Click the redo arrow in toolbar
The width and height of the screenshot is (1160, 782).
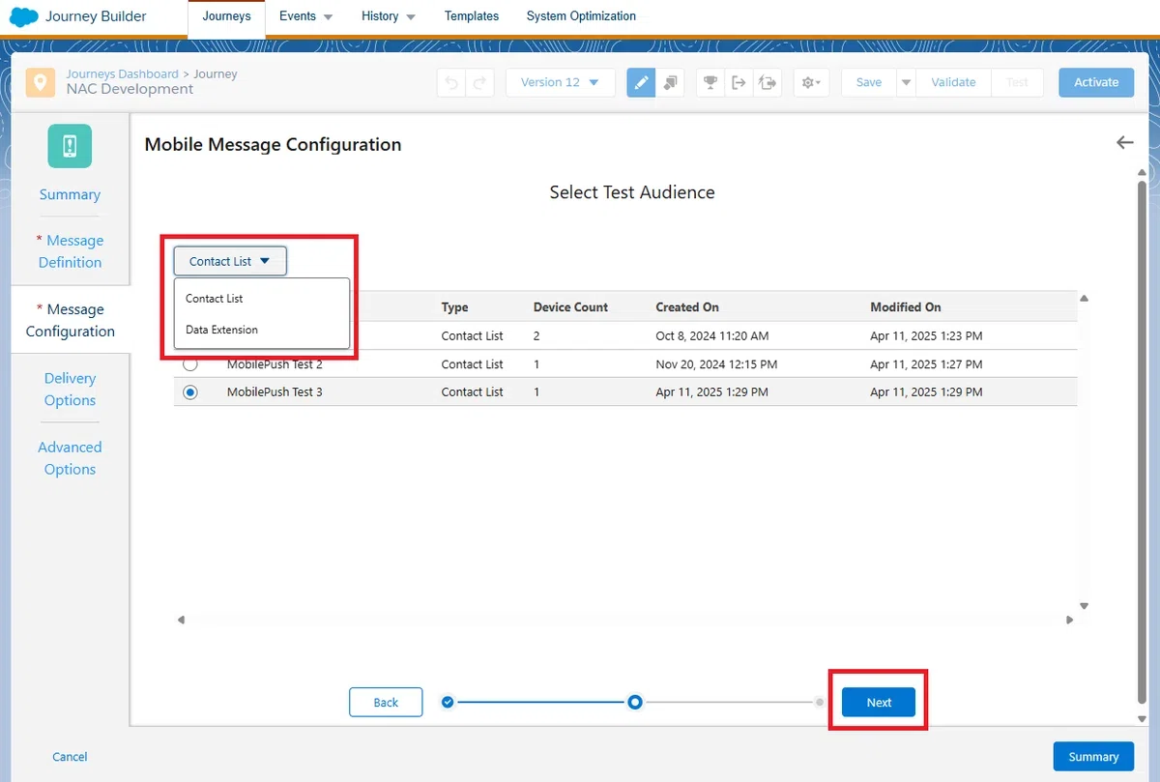(x=480, y=82)
